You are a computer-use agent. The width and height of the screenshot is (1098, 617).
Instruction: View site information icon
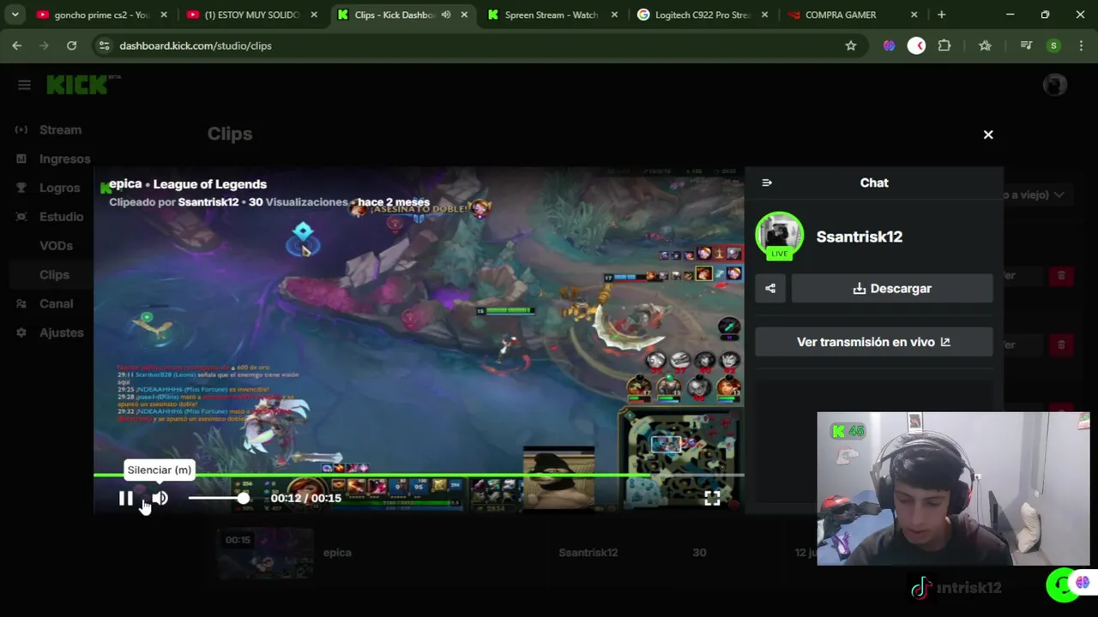click(x=104, y=45)
